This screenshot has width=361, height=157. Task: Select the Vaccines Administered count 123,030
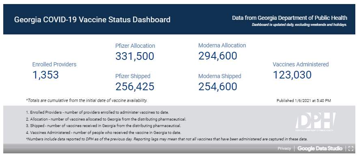click(x=292, y=75)
